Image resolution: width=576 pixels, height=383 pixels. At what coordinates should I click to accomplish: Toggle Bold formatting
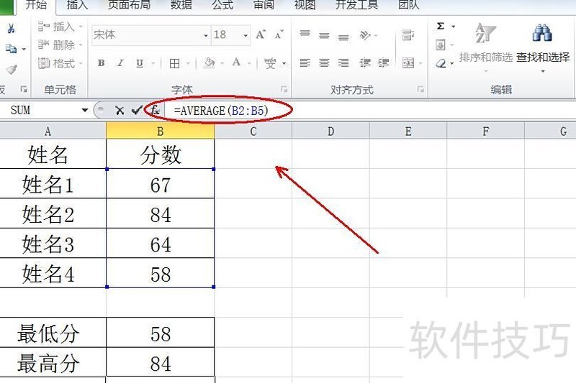(101, 63)
